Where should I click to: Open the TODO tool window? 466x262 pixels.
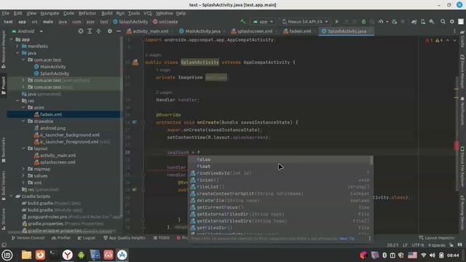pyautogui.click(x=162, y=238)
